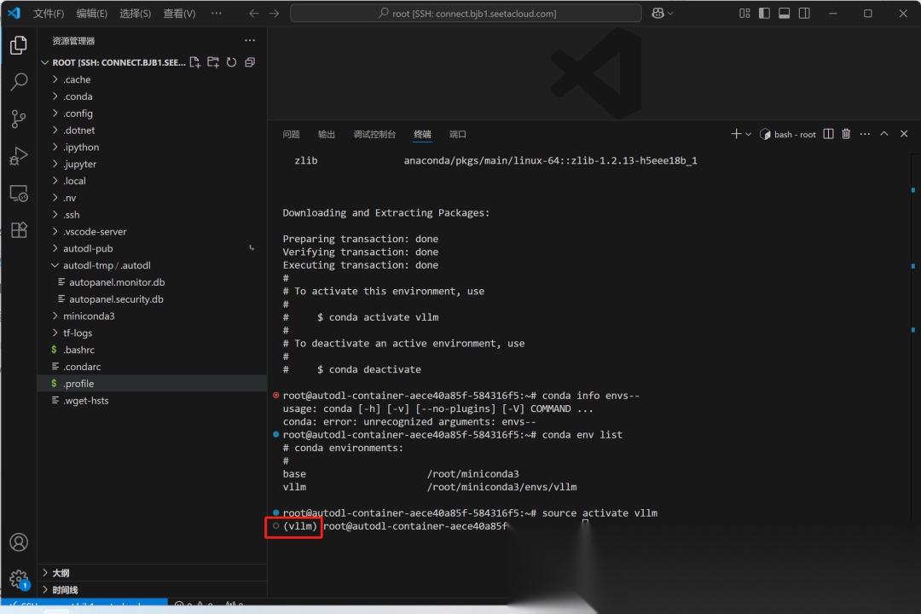Open the Explorer view in activity bar

coord(19,45)
